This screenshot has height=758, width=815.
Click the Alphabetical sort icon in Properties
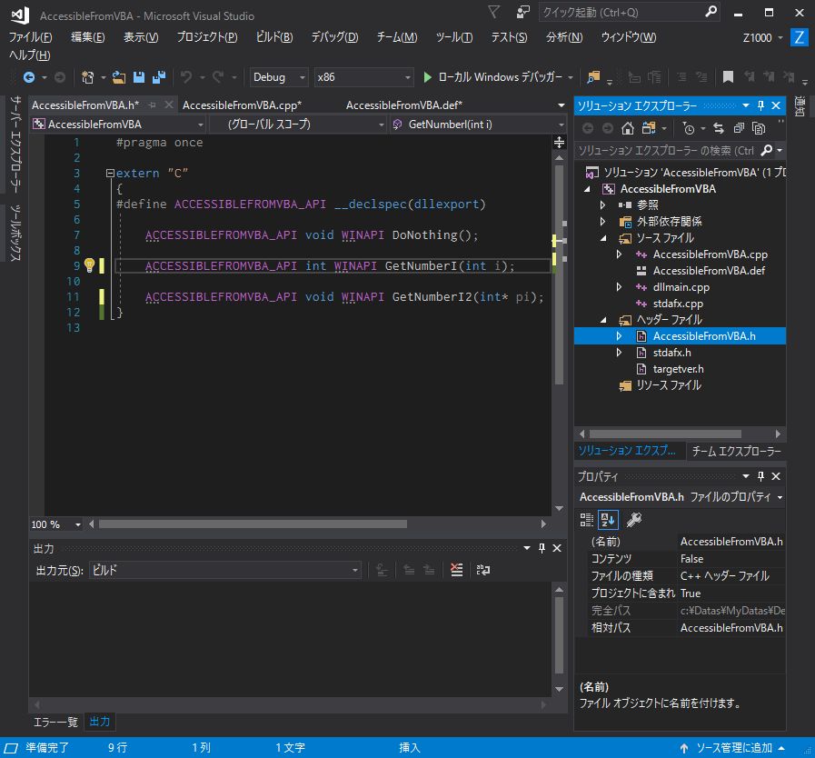click(608, 519)
